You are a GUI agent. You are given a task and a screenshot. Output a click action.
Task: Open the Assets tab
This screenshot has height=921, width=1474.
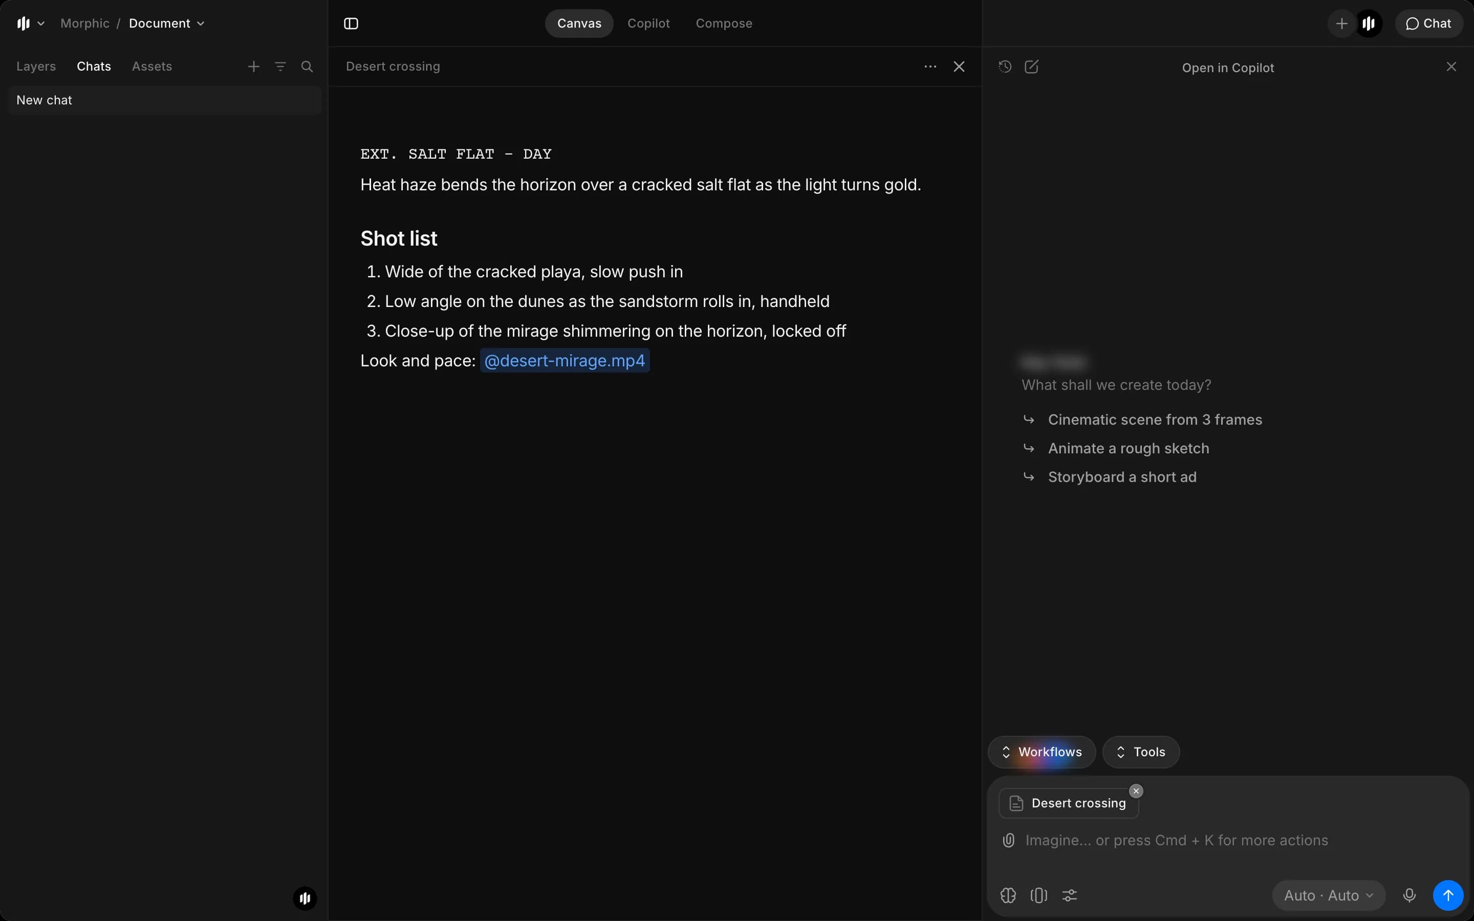(x=151, y=67)
